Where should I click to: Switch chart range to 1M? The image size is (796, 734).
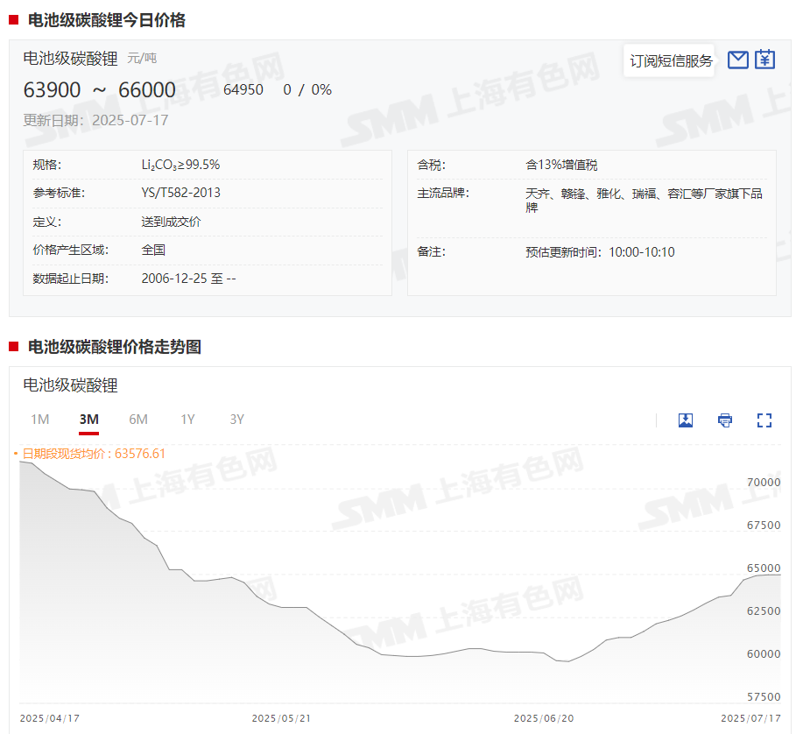pos(39,420)
